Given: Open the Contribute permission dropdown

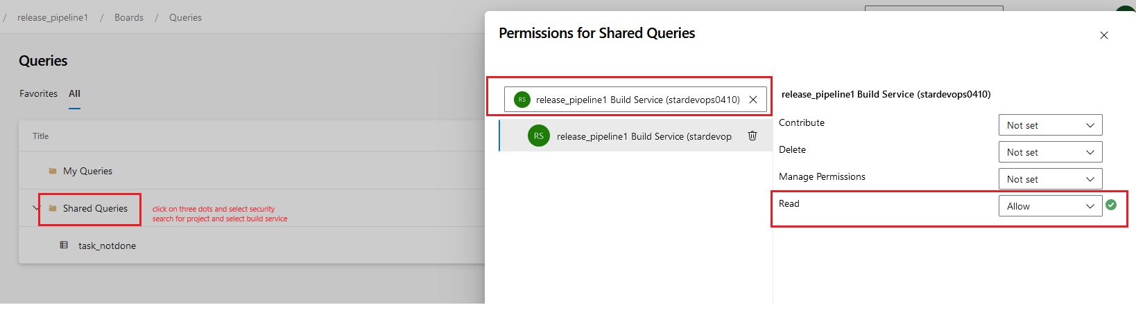Looking at the screenshot, I should click(x=1050, y=125).
